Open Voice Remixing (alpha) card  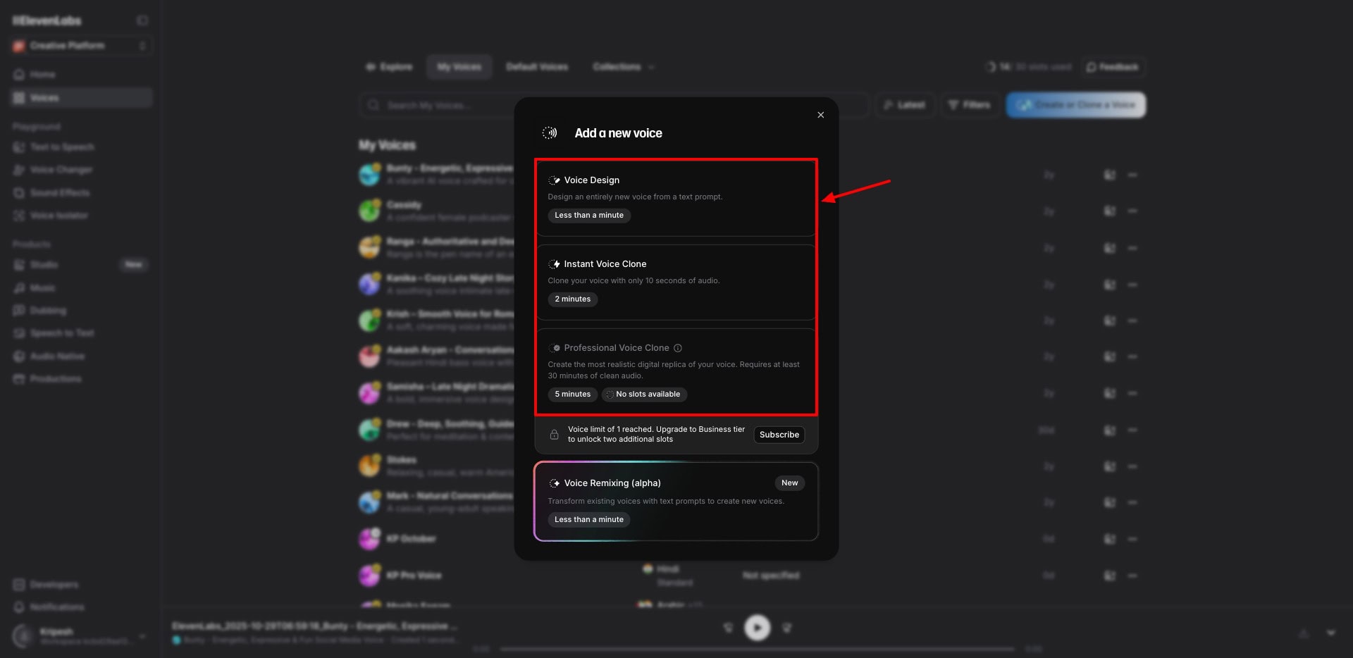point(675,501)
